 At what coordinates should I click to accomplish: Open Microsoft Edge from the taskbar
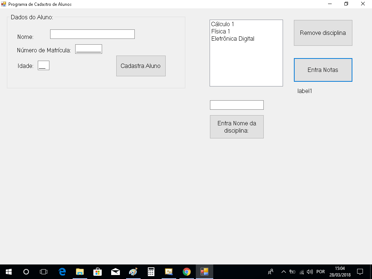pos(62,272)
